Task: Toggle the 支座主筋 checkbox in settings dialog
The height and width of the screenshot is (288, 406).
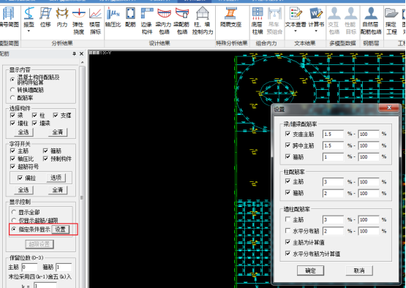Action: (x=287, y=134)
